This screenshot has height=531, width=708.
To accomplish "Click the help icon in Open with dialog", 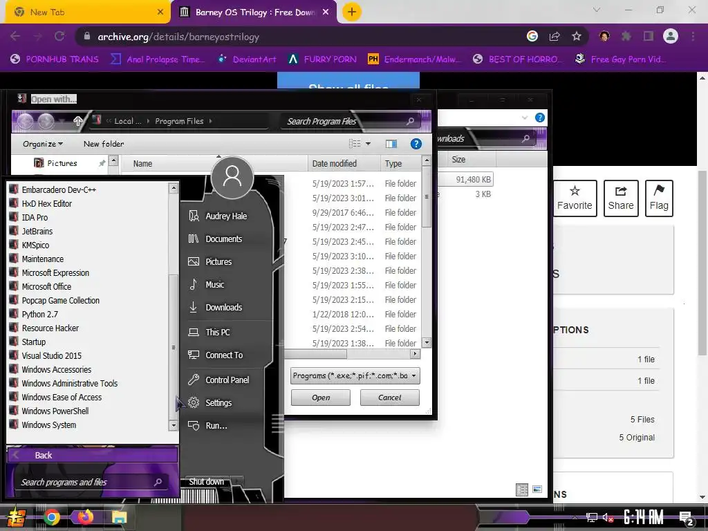I will point(416,144).
